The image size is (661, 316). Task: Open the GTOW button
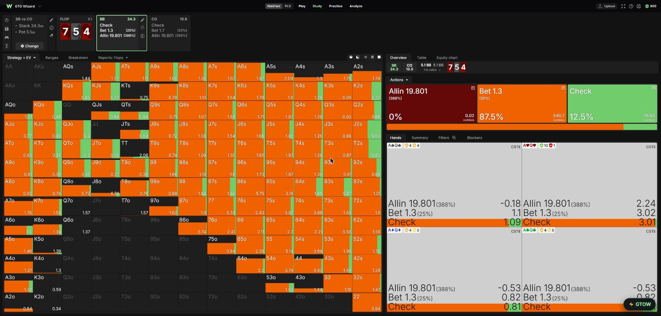640,304
